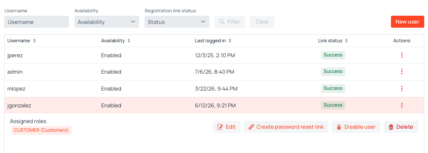This screenshot has width=428, height=153.
Task: Edit the jgonzalez user
Action: pos(227,127)
